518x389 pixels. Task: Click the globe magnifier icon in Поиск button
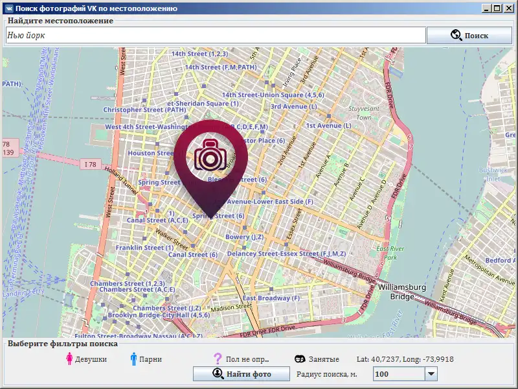pyautogui.click(x=456, y=35)
